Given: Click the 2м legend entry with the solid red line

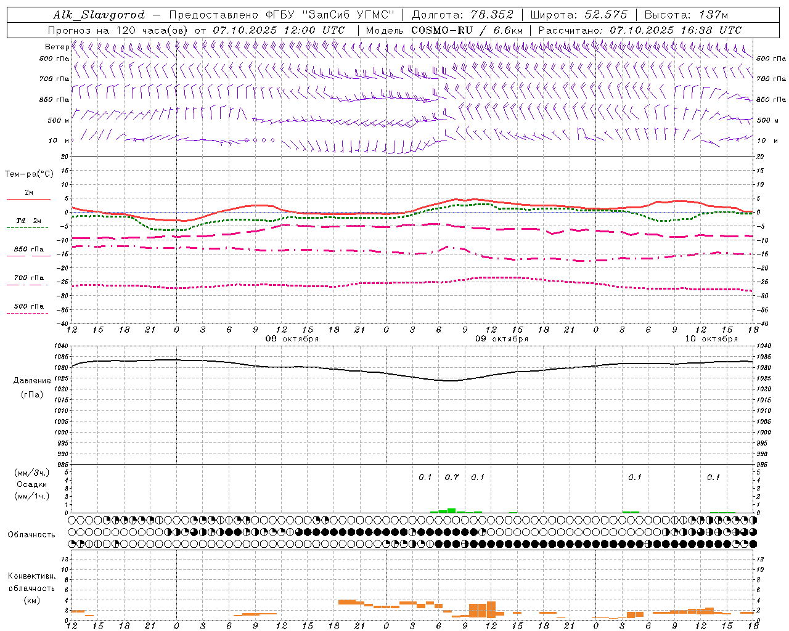Looking at the screenshot, I should [x=28, y=195].
